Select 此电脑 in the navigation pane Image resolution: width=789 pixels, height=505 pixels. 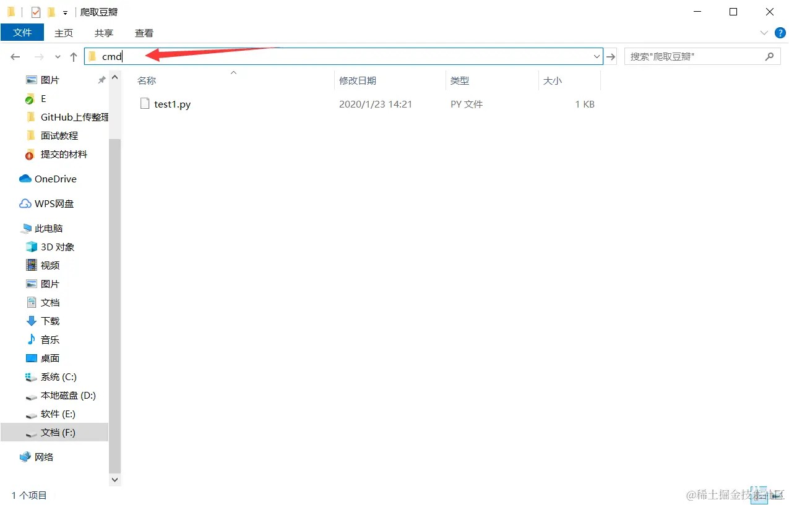tap(49, 229)
